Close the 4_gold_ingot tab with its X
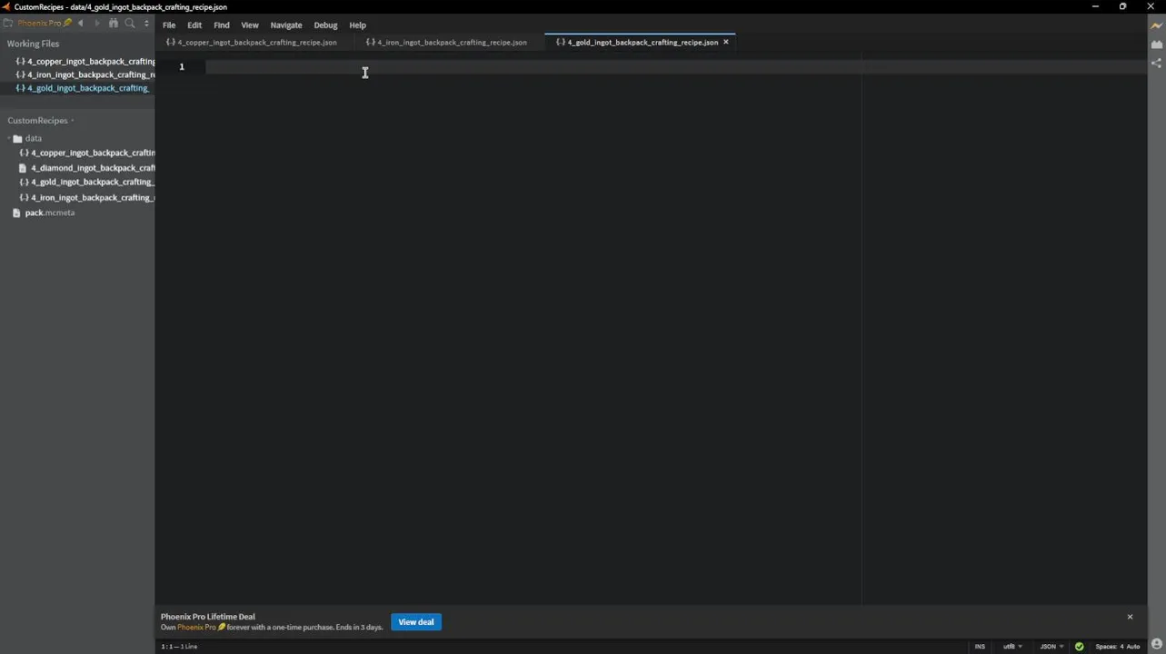 pos(725,43)
